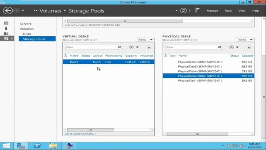Viewport: 266px width, 150px height.
Task: Expand Physical Disks view options dropdown arrow
Action: click(237, 47)
